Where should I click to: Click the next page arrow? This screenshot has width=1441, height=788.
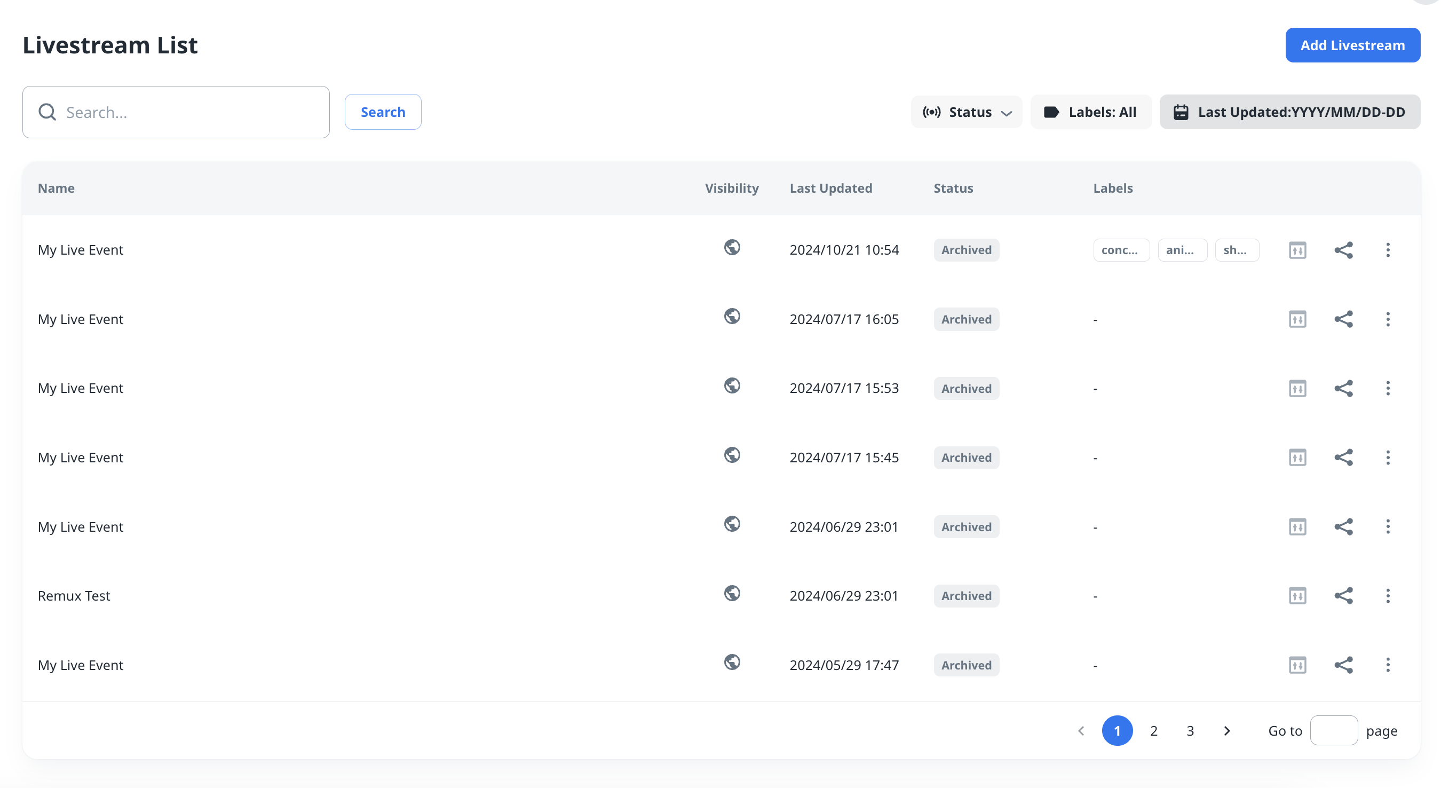point(1227,730)
